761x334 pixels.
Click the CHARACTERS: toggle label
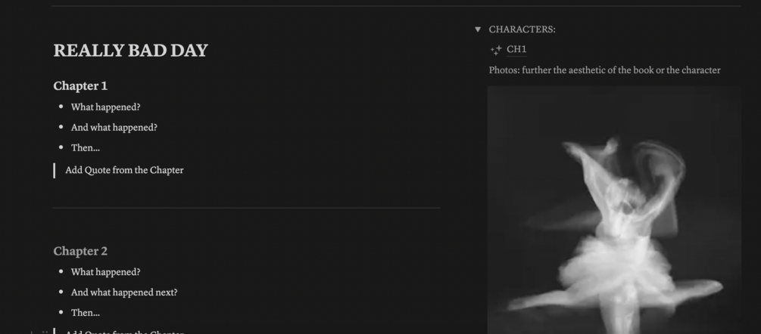click(x=522, y=29)
